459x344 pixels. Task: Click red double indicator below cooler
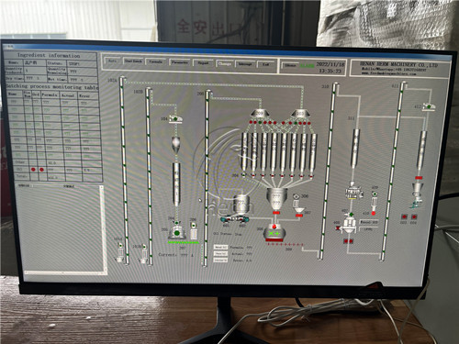coord(348,241)
